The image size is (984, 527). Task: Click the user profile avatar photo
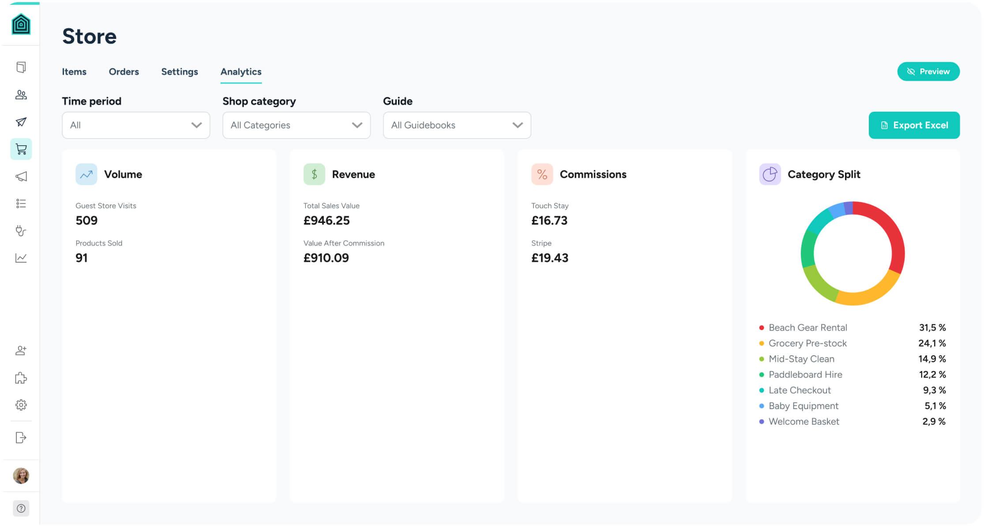click(x=21, y=476)
